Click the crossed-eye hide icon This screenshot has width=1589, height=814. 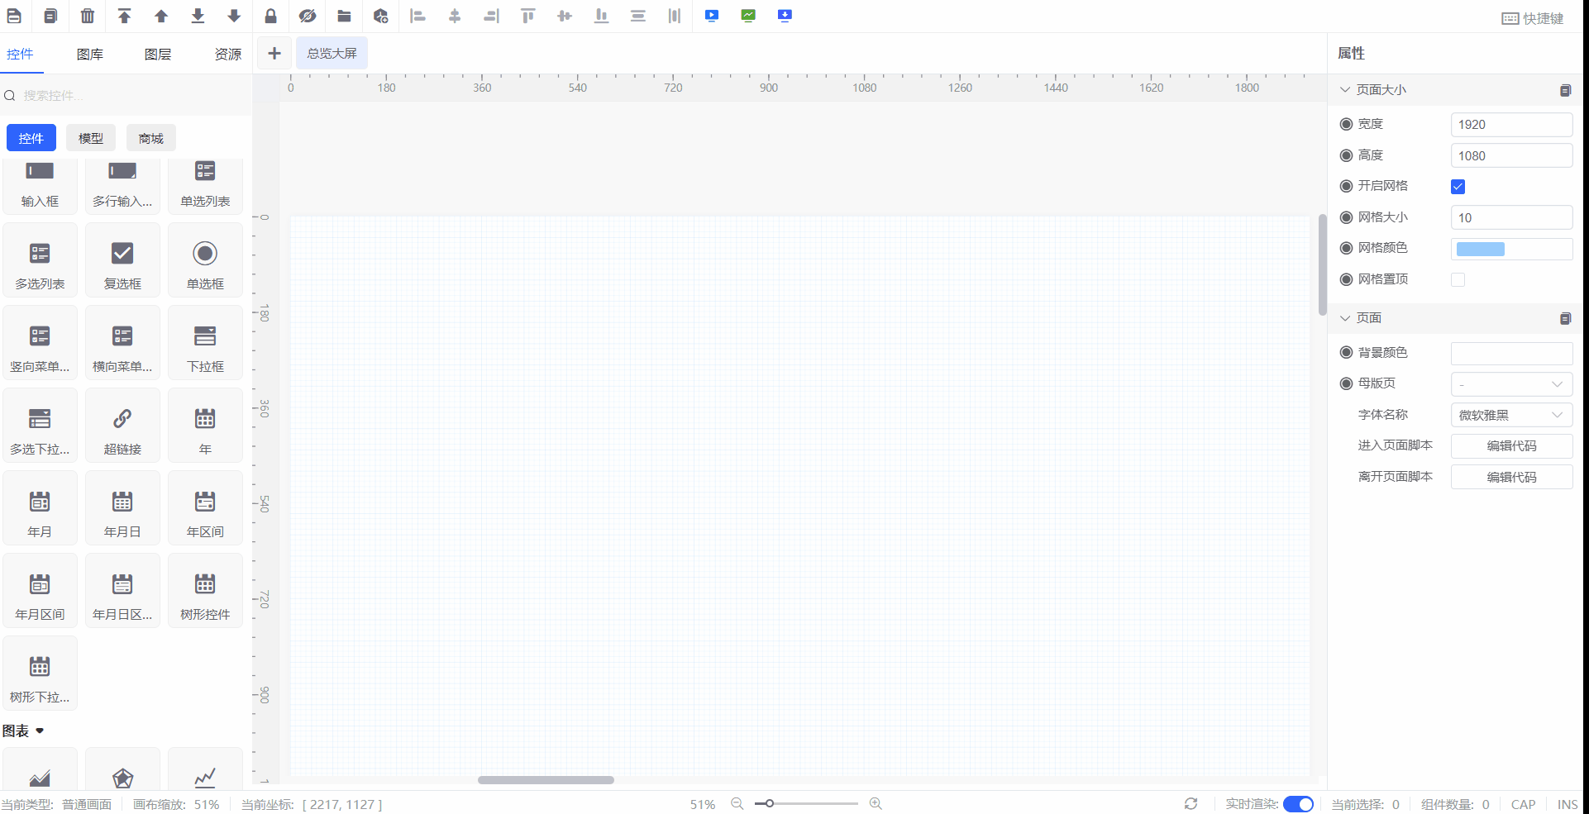click(x=308, y=16)
